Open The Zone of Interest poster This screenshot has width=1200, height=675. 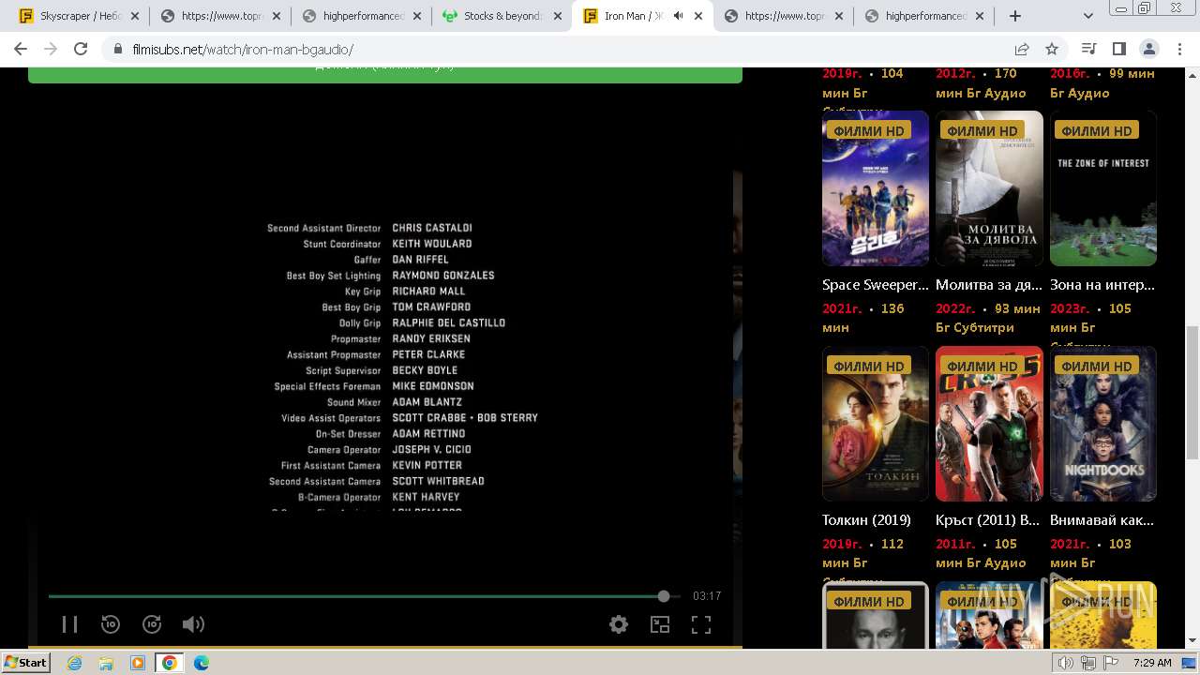point(1103,188)
